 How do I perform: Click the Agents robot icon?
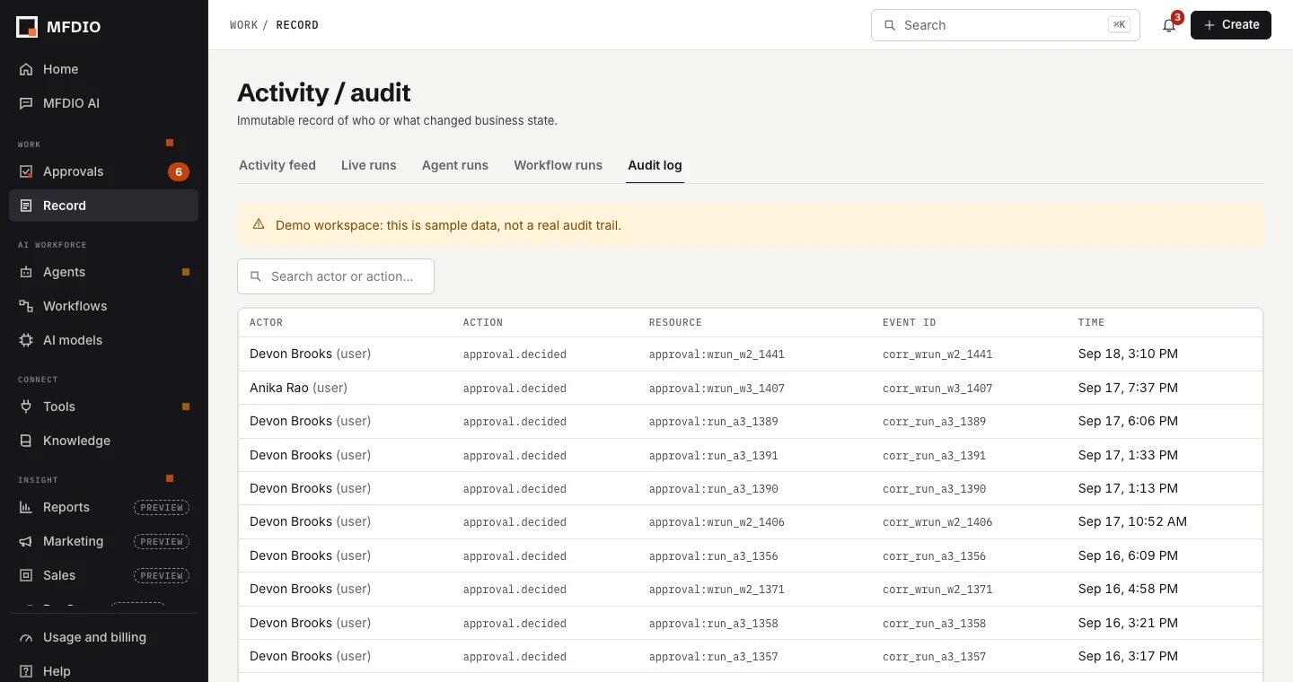(x=26, y=272)
